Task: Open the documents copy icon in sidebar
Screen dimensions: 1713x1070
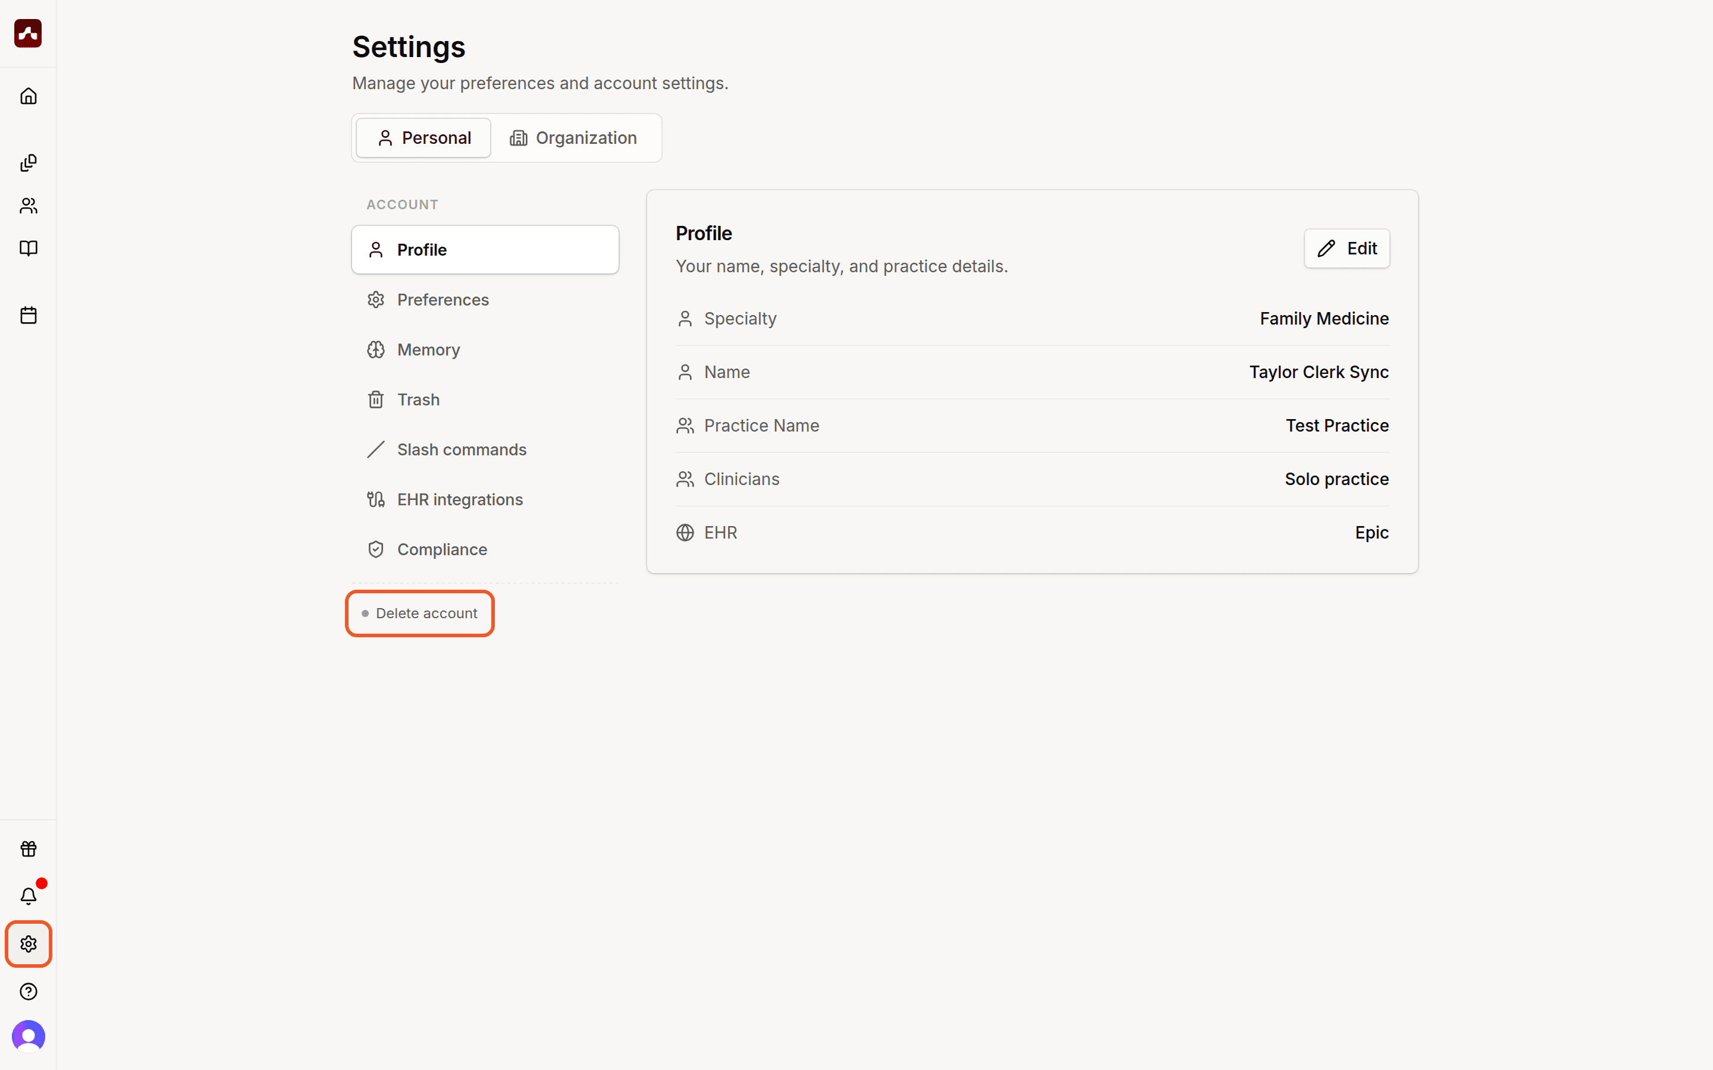Action: pyautogui.click(x=29, y=163)
